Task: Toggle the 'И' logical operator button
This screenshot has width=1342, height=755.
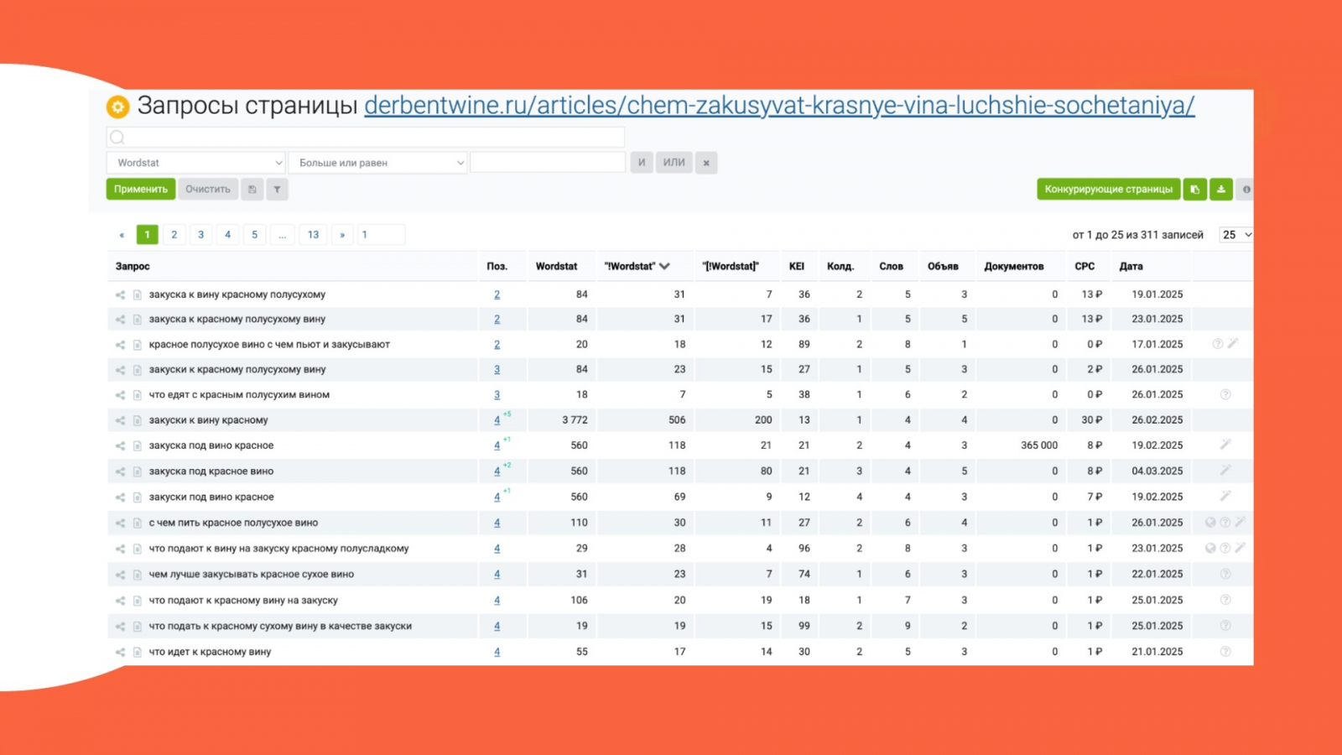Action: coord(642,163)
